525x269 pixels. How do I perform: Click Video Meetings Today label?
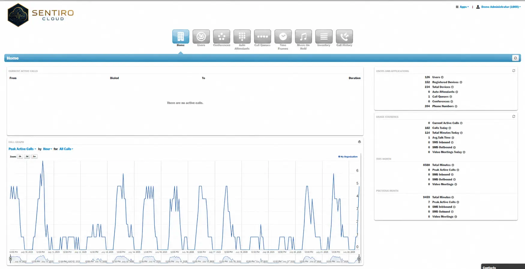click(x=447, y=152)
